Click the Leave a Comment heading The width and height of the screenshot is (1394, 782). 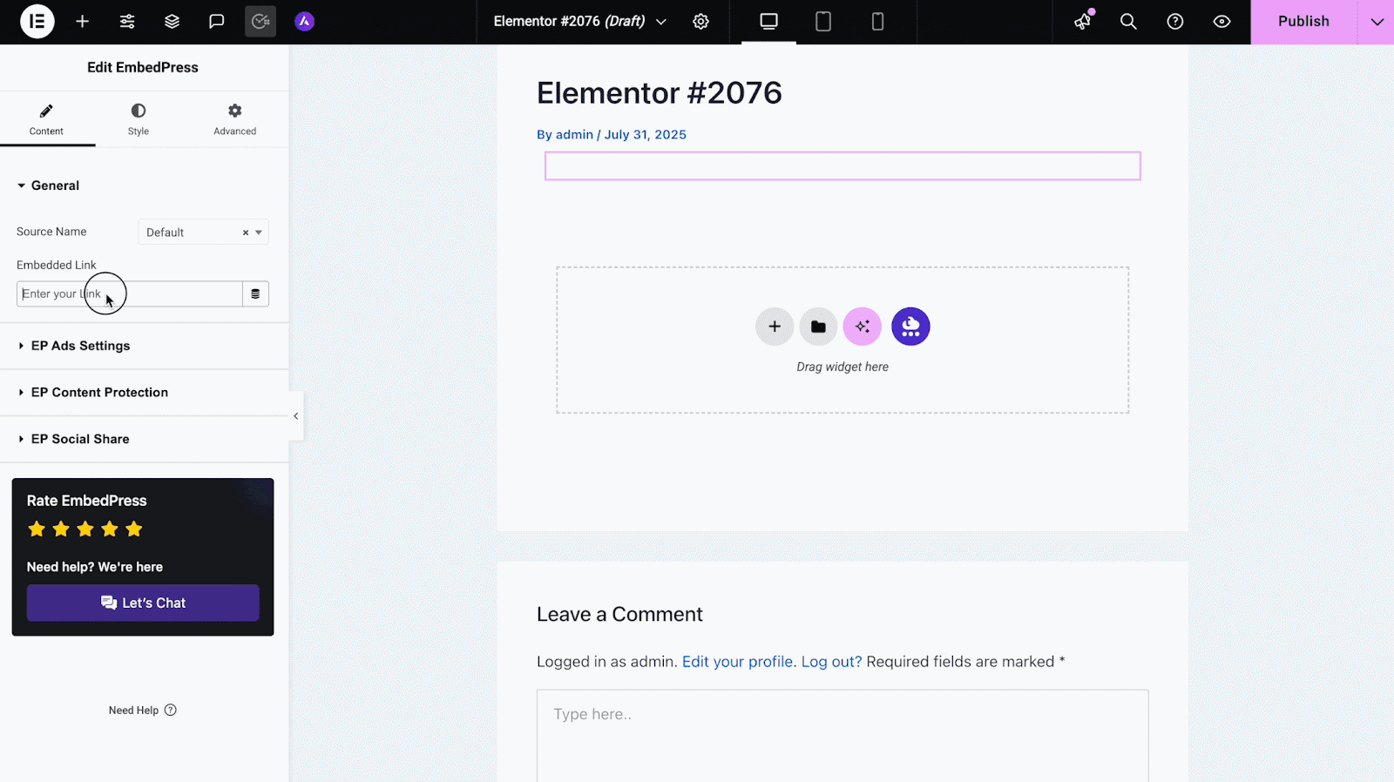pos(619,614)
